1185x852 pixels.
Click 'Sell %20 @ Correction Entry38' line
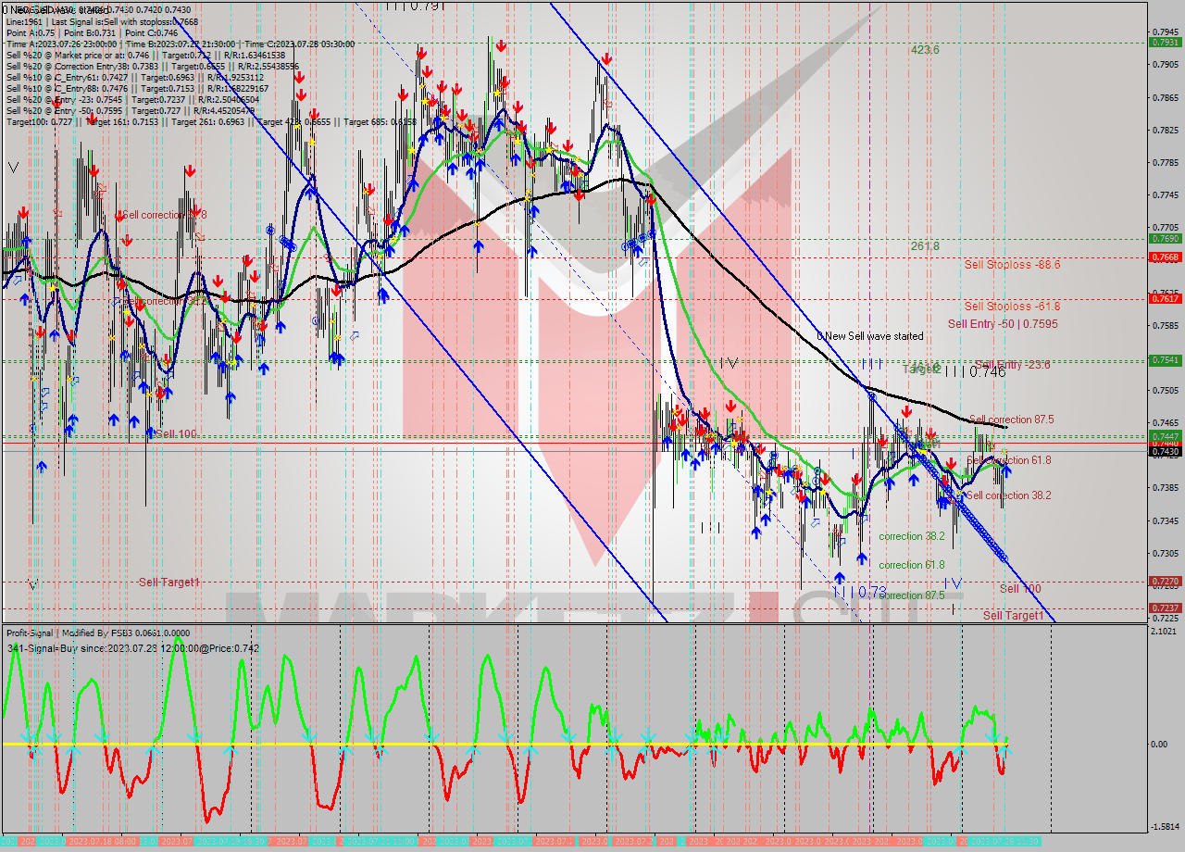(153, 66)
